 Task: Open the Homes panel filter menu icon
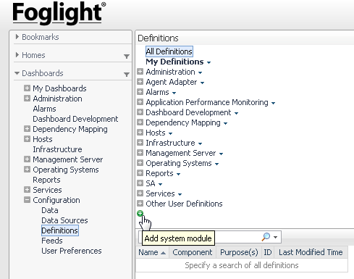click(127, 57)
